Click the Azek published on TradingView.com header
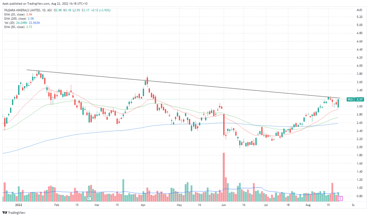Screen dimensions: 369x217 click(45, 4)
